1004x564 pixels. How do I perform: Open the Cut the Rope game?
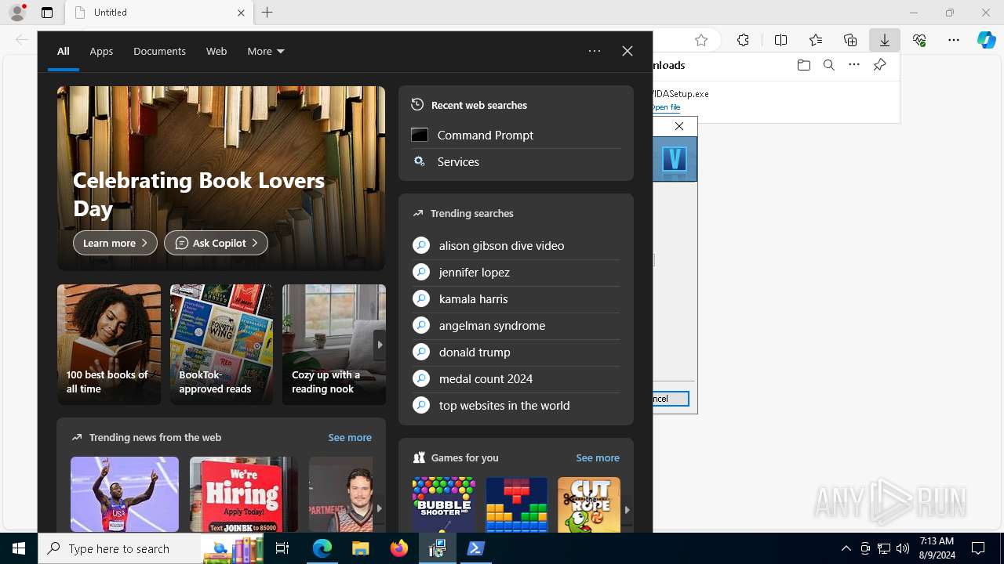pyautogui.click(x=589, y=505)
